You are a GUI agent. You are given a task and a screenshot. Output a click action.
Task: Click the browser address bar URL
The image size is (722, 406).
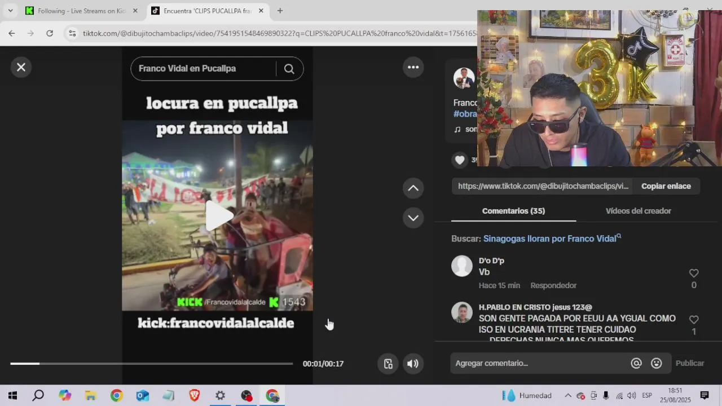279,34
